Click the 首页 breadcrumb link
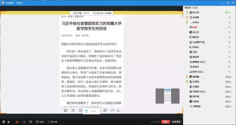The width and height of the screenshot is (236, 125). pyautogui.click(x=63, y=17)
